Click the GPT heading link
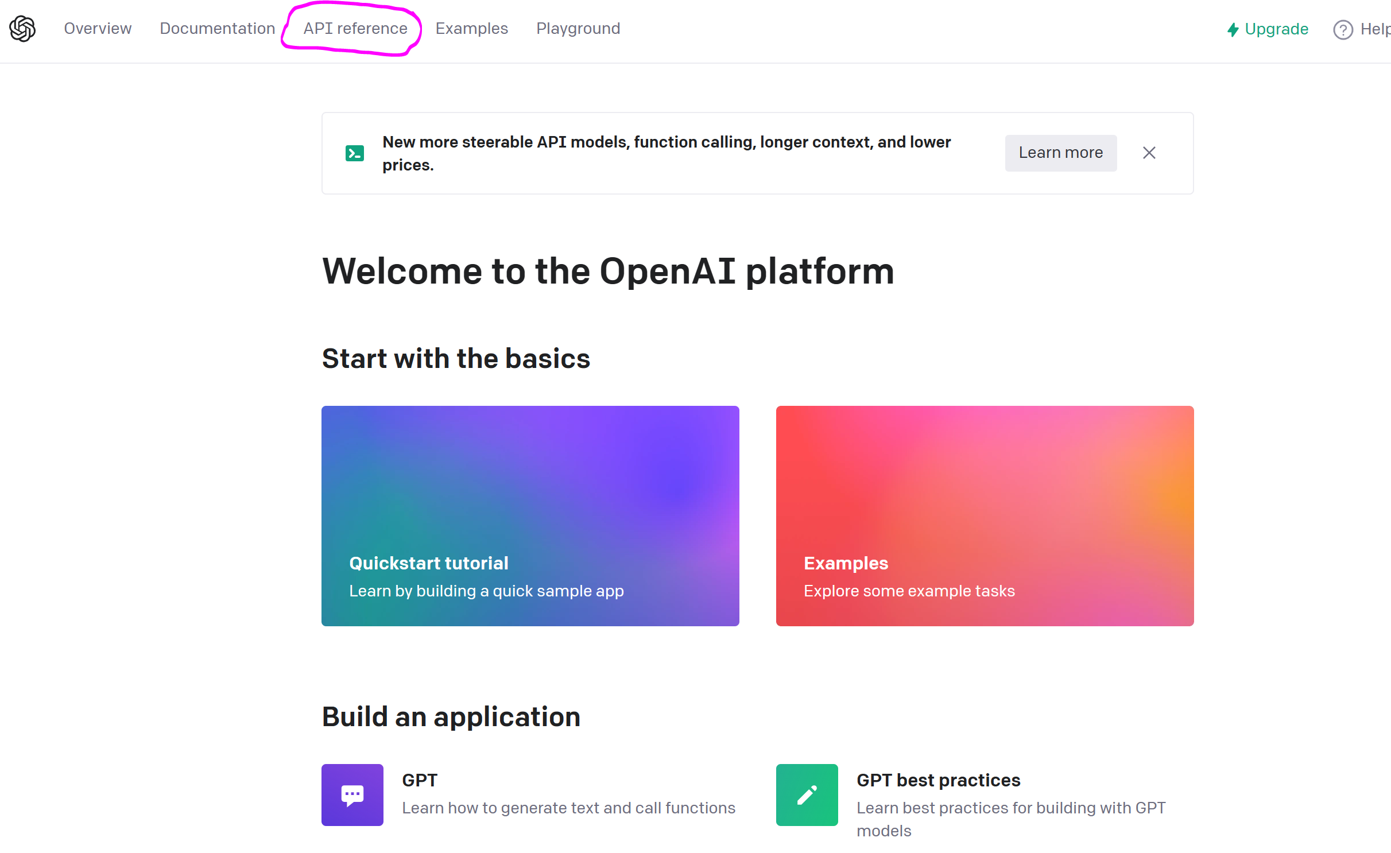The width and height of the screenshot is (1391, 853). (x=420, y=780)
